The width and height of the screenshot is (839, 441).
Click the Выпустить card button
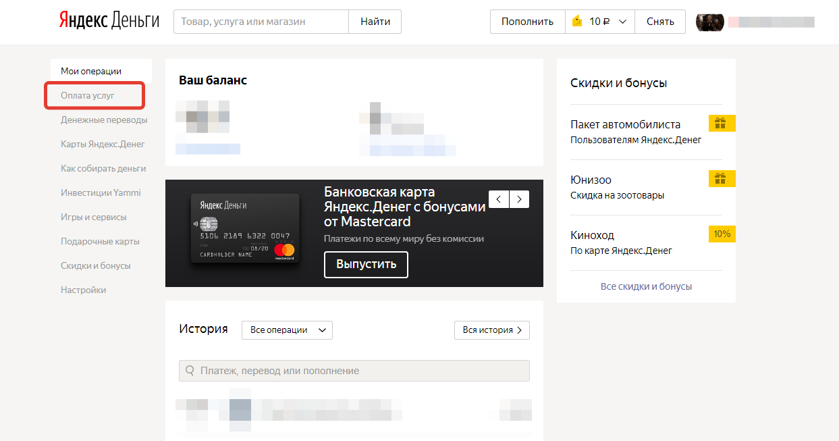pos(366,264)
